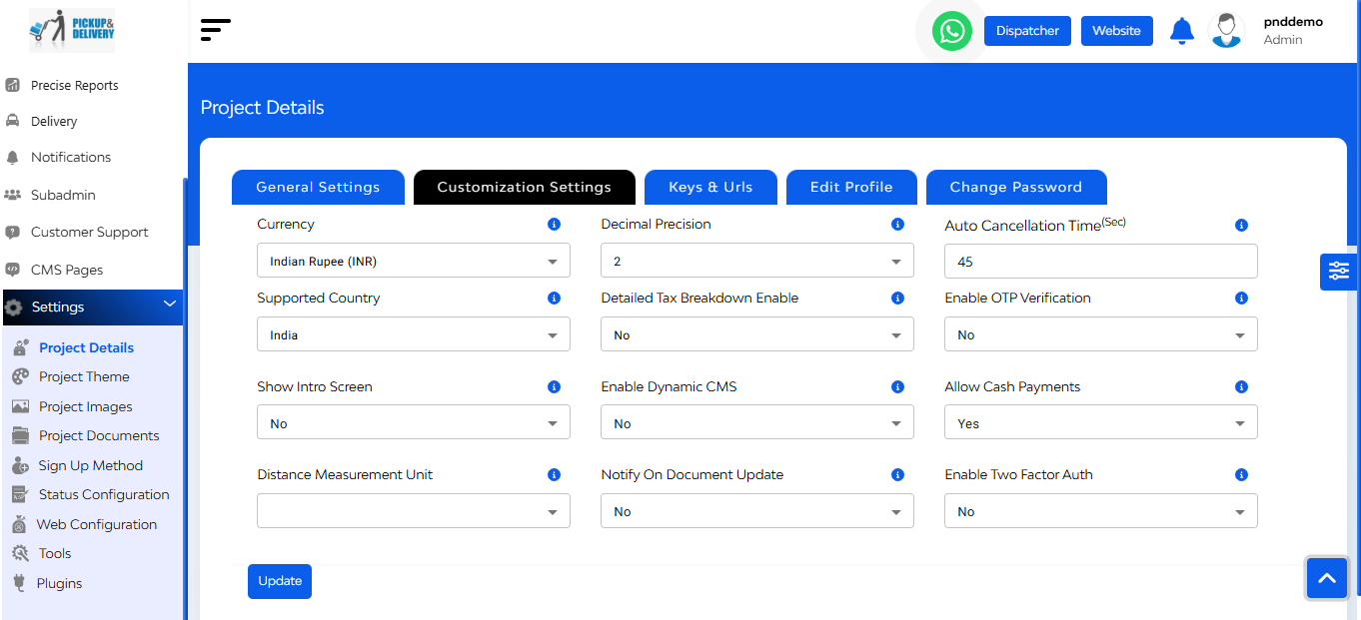Open the Enable Two Factor Auth dropdown
Viewport: 1361px width, 620px height.
pos(1101,510)
